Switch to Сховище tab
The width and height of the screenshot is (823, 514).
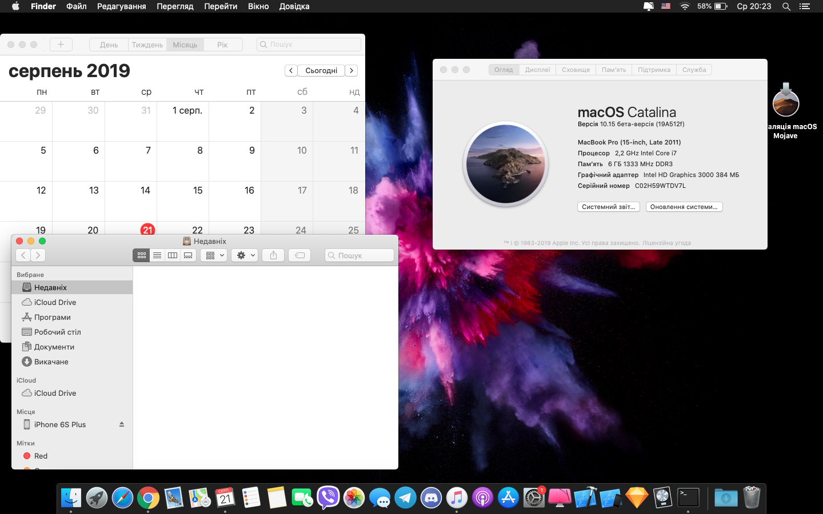click(576, 70)
